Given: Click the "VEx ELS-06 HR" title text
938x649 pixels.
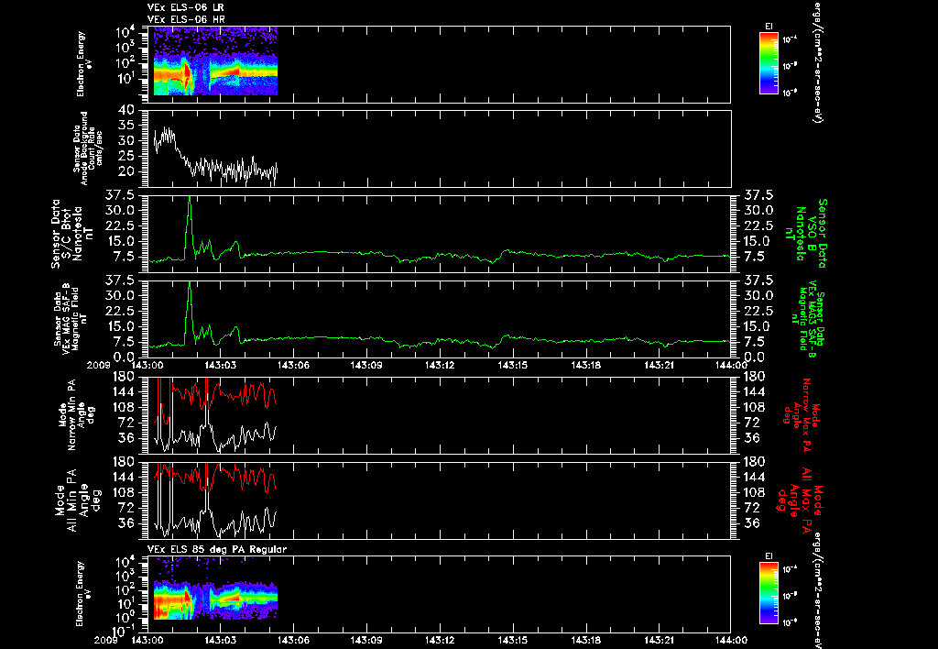Looking at the screenshot, I should [185, 20].
